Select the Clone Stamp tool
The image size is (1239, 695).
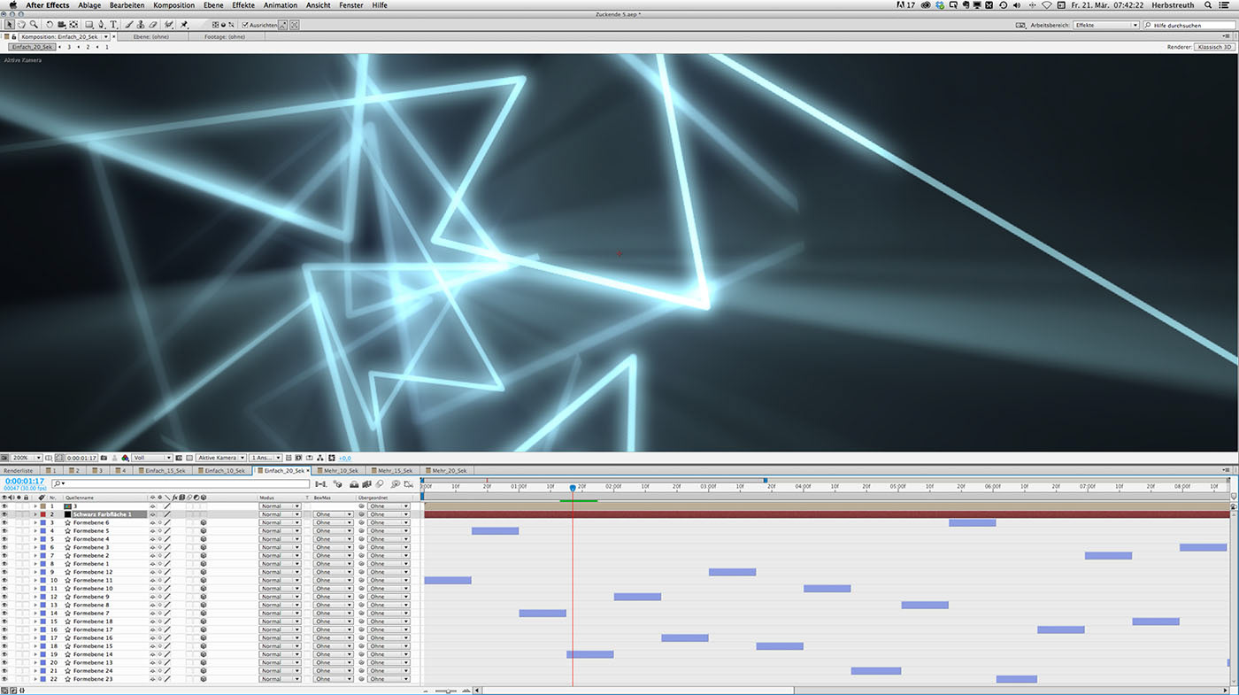pyautogui.click(x=141, y=25)
